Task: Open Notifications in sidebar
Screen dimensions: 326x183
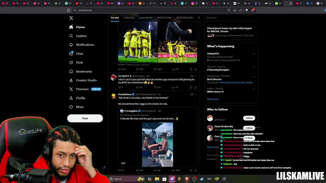Action: pyautogui.click(x=82, y=45)
